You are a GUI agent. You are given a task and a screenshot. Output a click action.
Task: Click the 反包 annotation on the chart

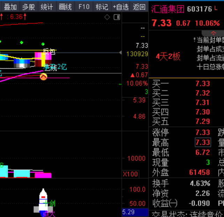49,51
